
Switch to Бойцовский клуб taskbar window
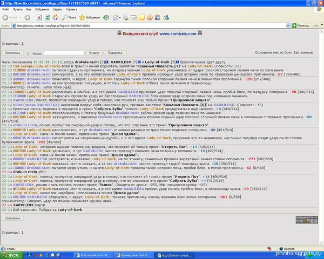93,255
